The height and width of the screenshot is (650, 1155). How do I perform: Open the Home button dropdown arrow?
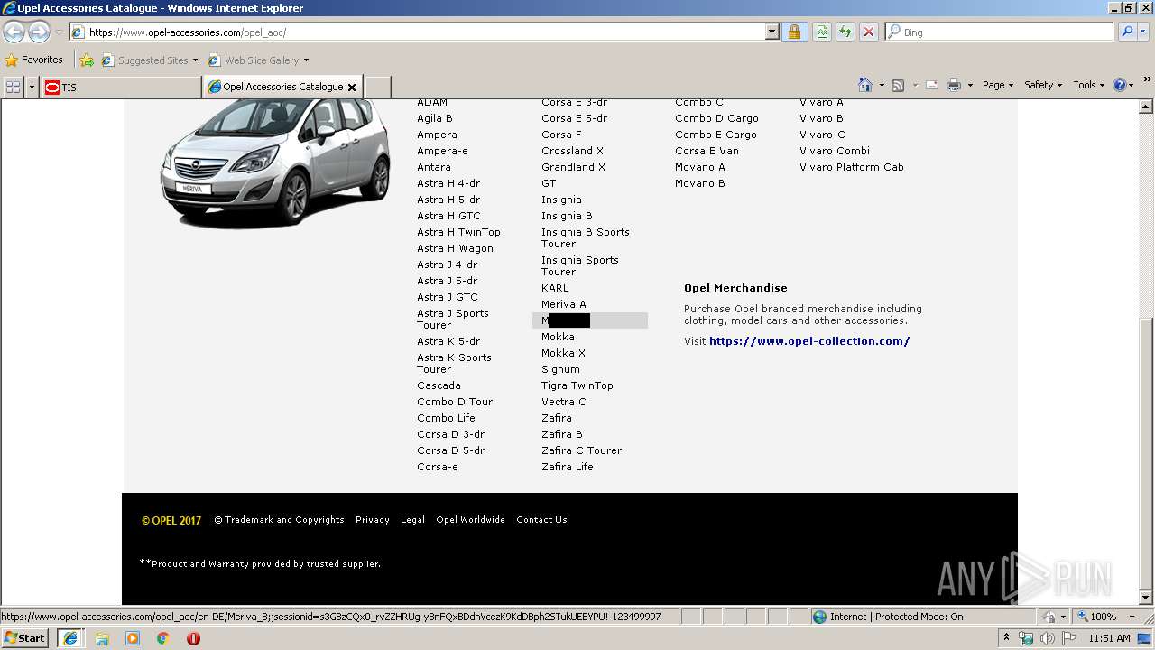pos(882,85)
